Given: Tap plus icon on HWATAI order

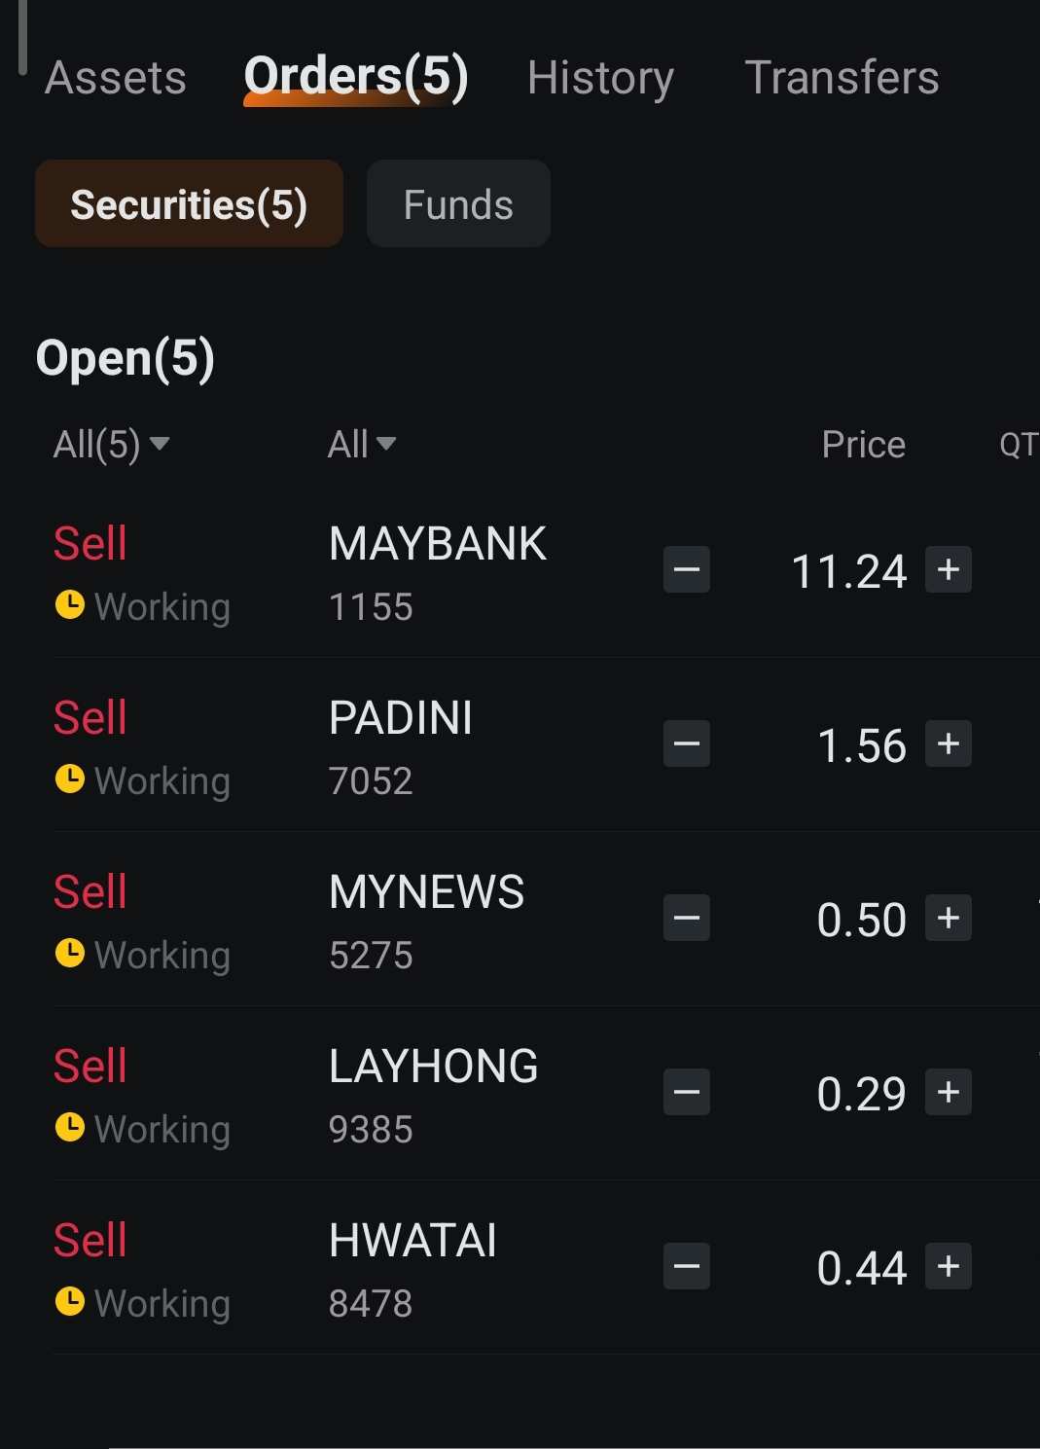Looking at the screenshot, I should pyautogui.click(x=949, y=1266).
